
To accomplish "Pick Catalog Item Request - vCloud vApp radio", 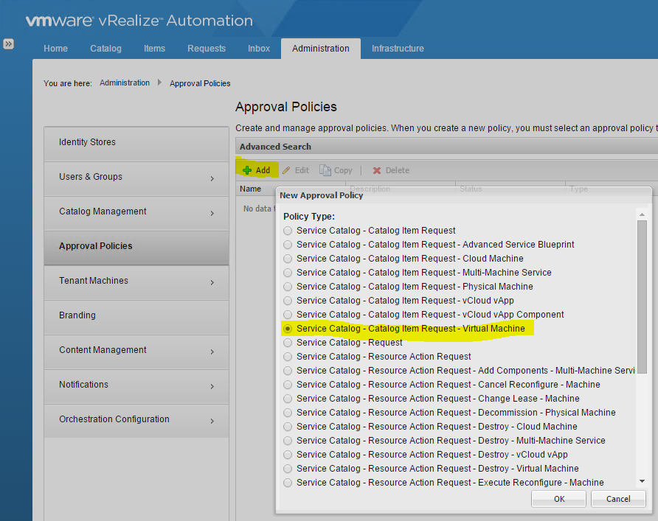I will (x=288, y=301).
